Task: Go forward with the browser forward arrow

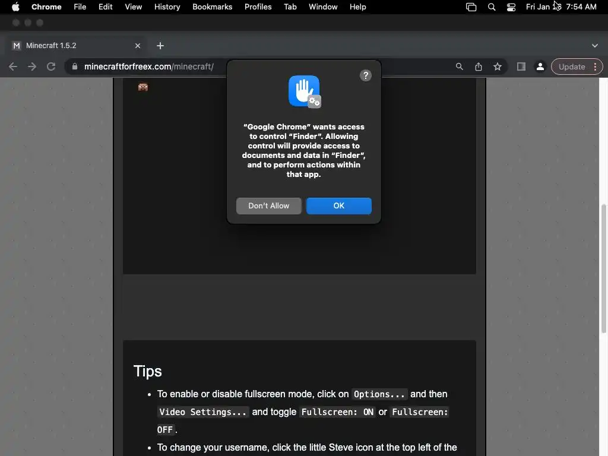Action: click(x=32, y=66)
